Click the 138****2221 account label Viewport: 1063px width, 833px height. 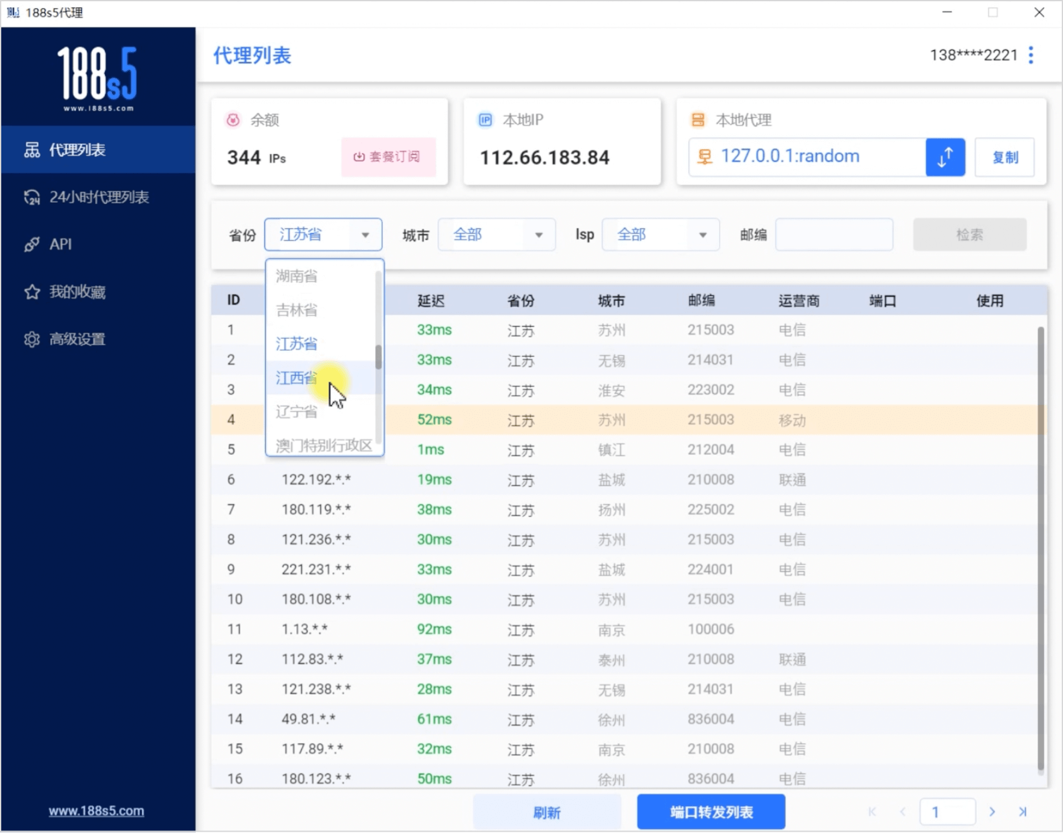tap(974, 55)
